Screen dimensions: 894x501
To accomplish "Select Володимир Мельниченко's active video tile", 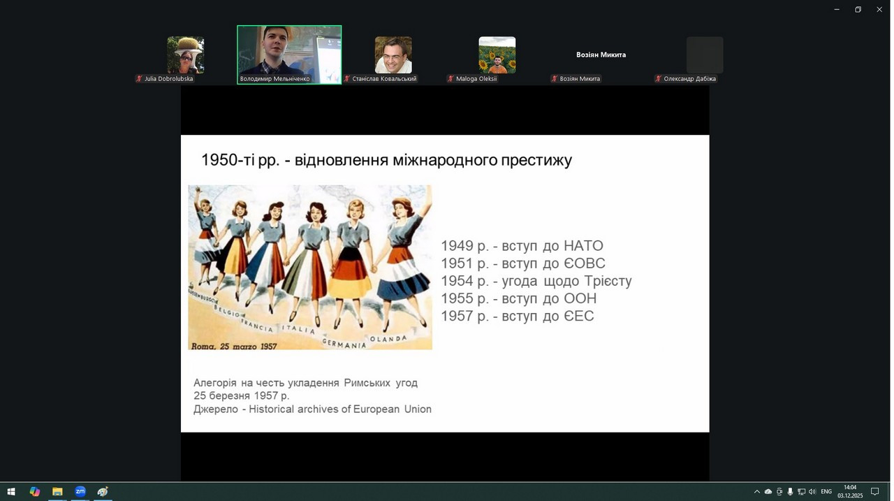I will click(289, 55).
